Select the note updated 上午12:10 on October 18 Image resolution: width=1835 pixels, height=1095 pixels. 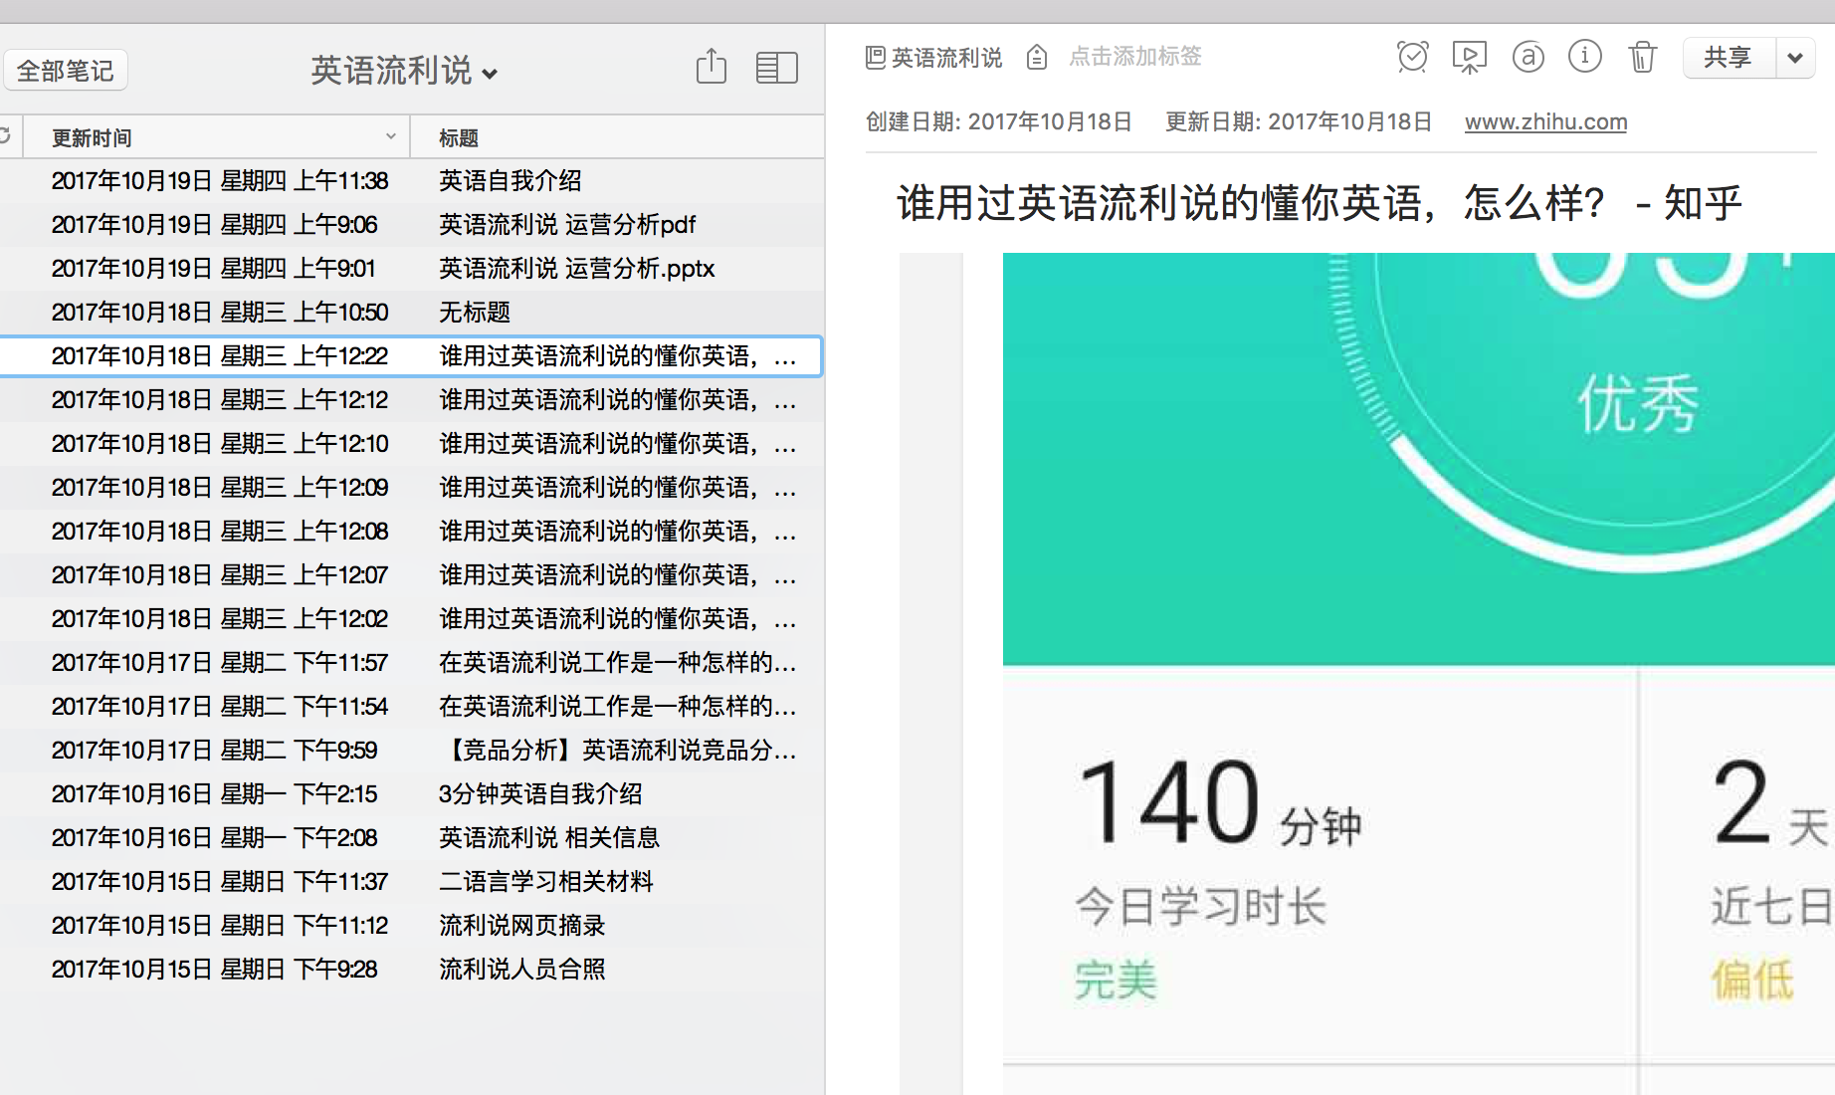[412, 443]
